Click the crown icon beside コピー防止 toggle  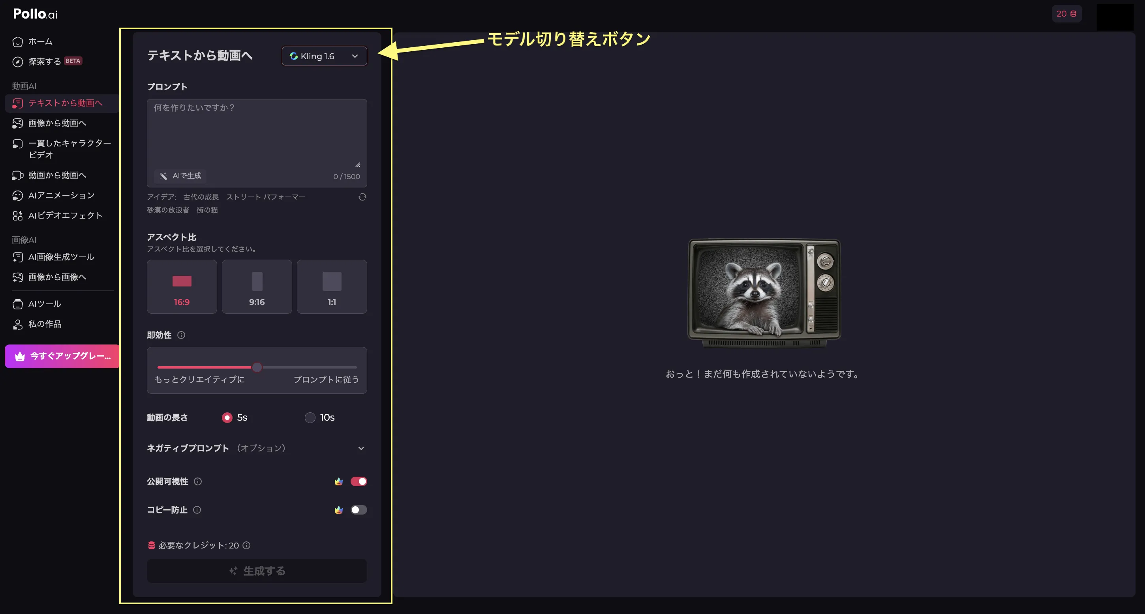point(339,509)
